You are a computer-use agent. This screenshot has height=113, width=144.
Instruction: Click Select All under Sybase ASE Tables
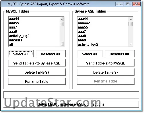89,54
